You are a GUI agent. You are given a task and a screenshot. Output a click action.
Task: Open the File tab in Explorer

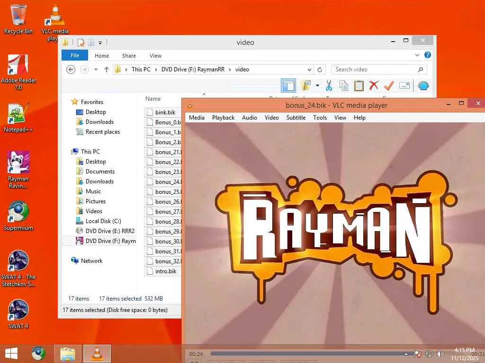(x=75, y=55)
